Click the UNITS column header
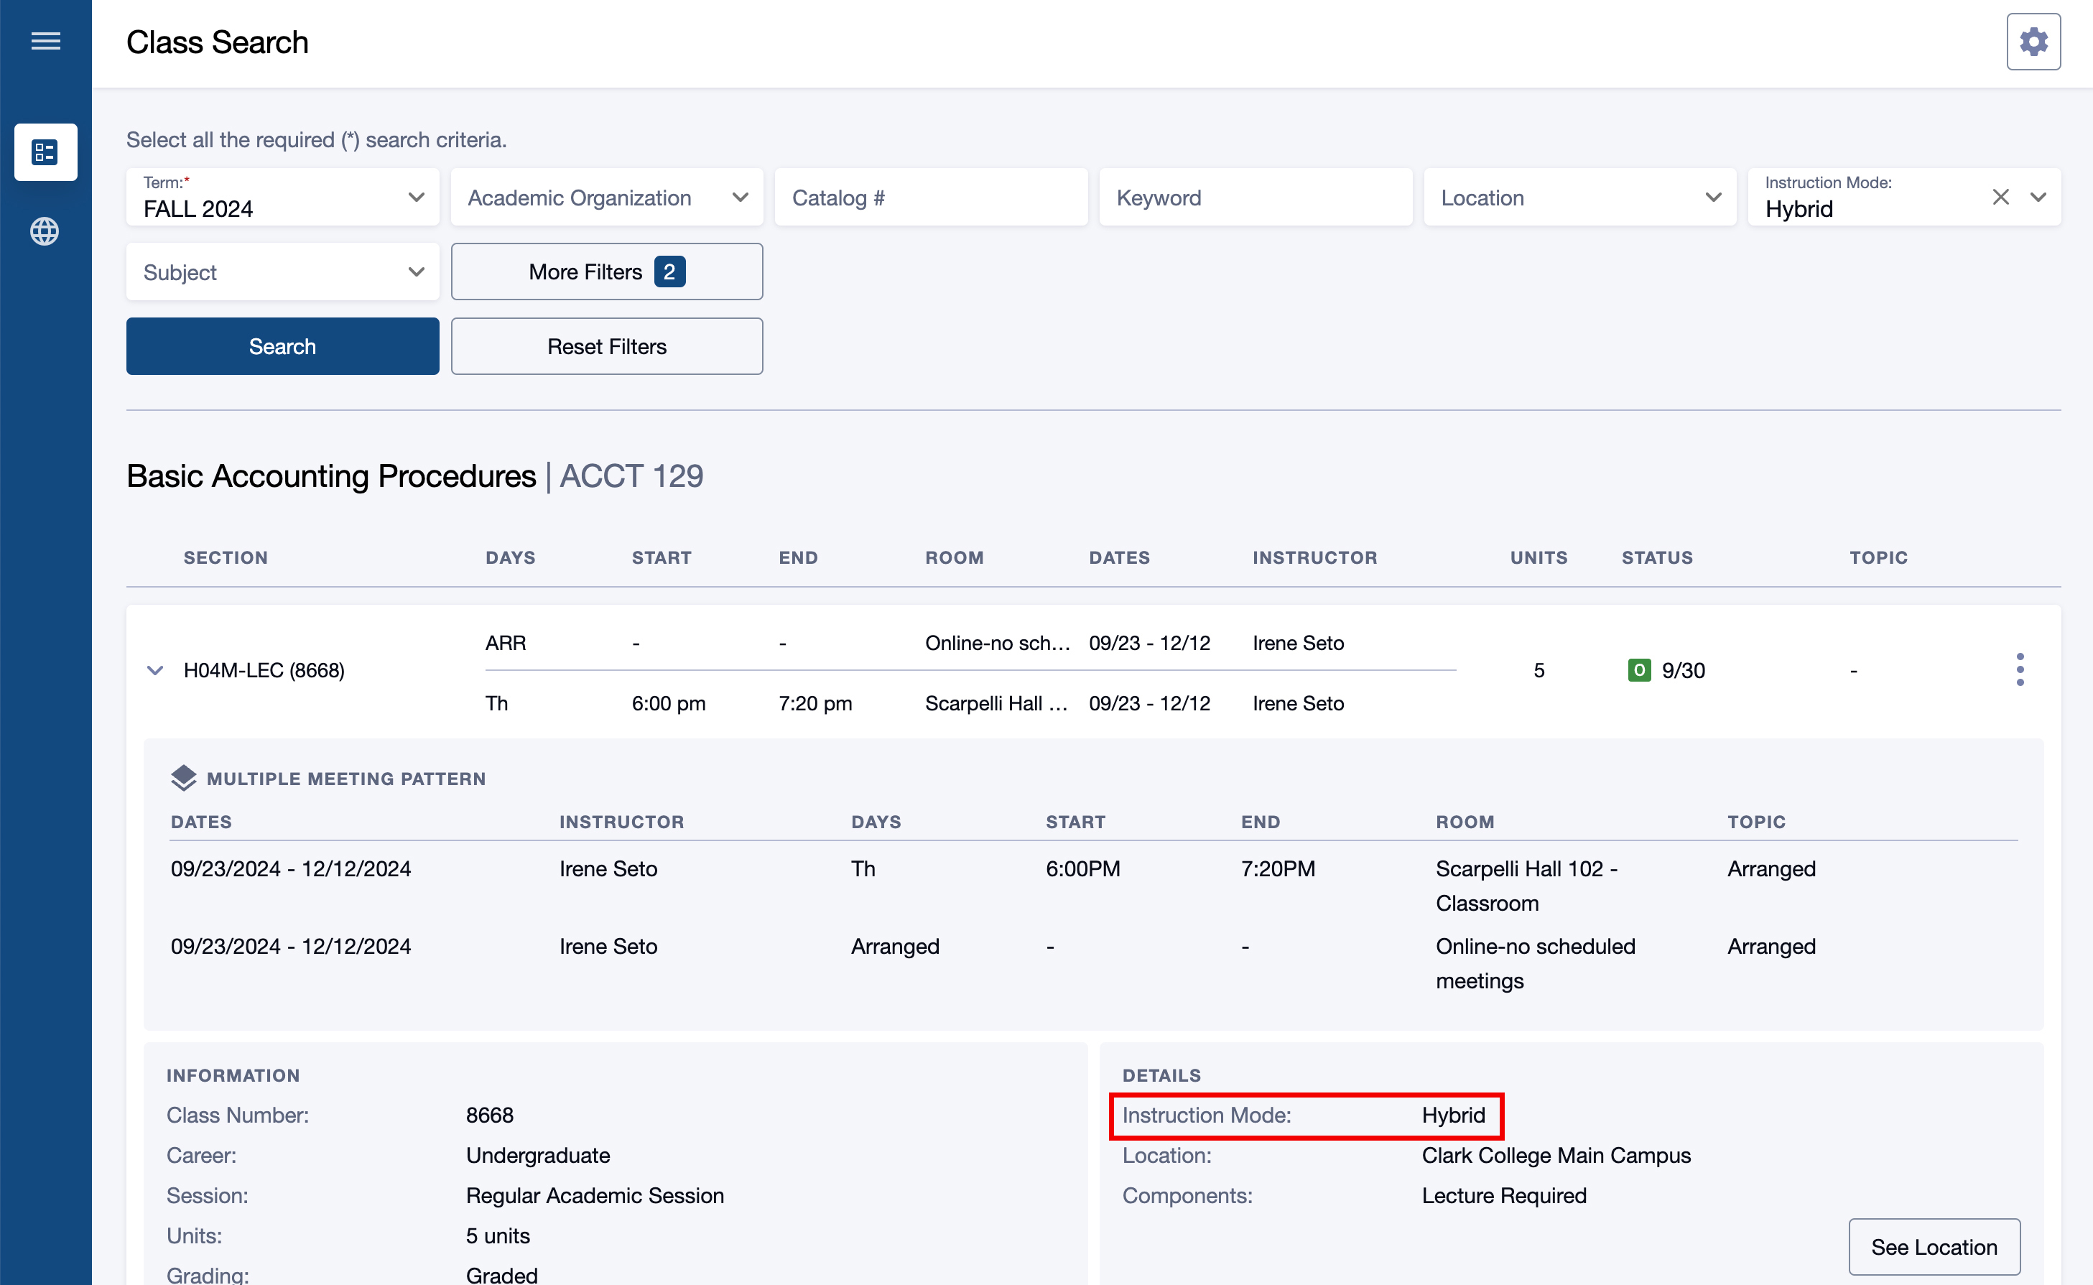Image resolution: width=2093 pixels, height=1285 pixels. pyautogui.click(x=1538, y=557)
